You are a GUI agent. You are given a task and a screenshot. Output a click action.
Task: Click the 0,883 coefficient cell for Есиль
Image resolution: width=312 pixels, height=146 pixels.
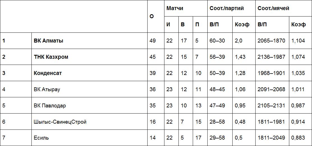(x=298, y=138)
